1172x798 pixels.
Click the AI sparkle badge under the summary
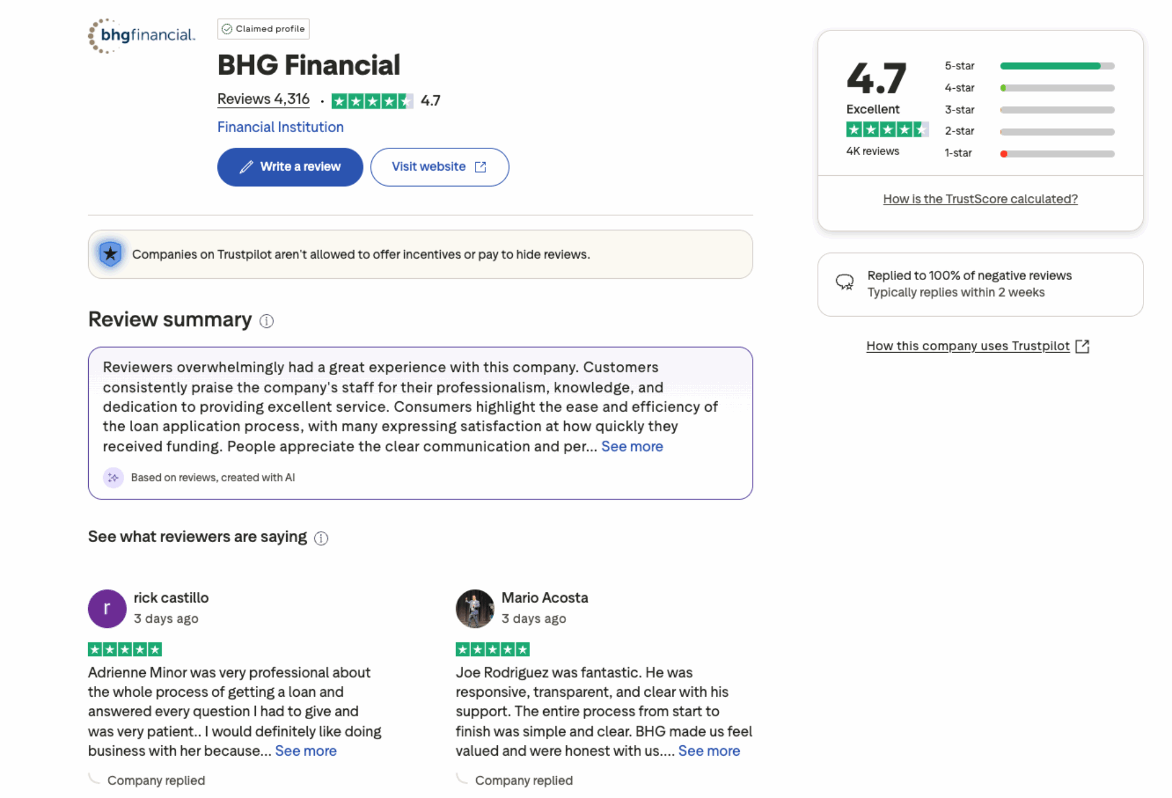coord(113,477)
